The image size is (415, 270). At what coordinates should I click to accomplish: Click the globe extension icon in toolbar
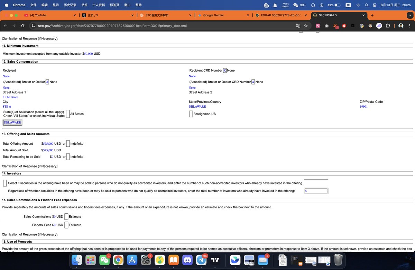[x=361, y=26]
